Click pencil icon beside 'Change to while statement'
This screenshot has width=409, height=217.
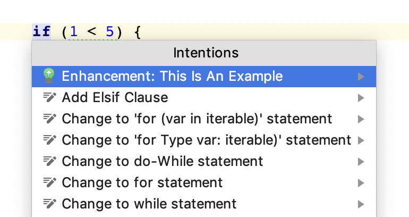coord(49,204)
